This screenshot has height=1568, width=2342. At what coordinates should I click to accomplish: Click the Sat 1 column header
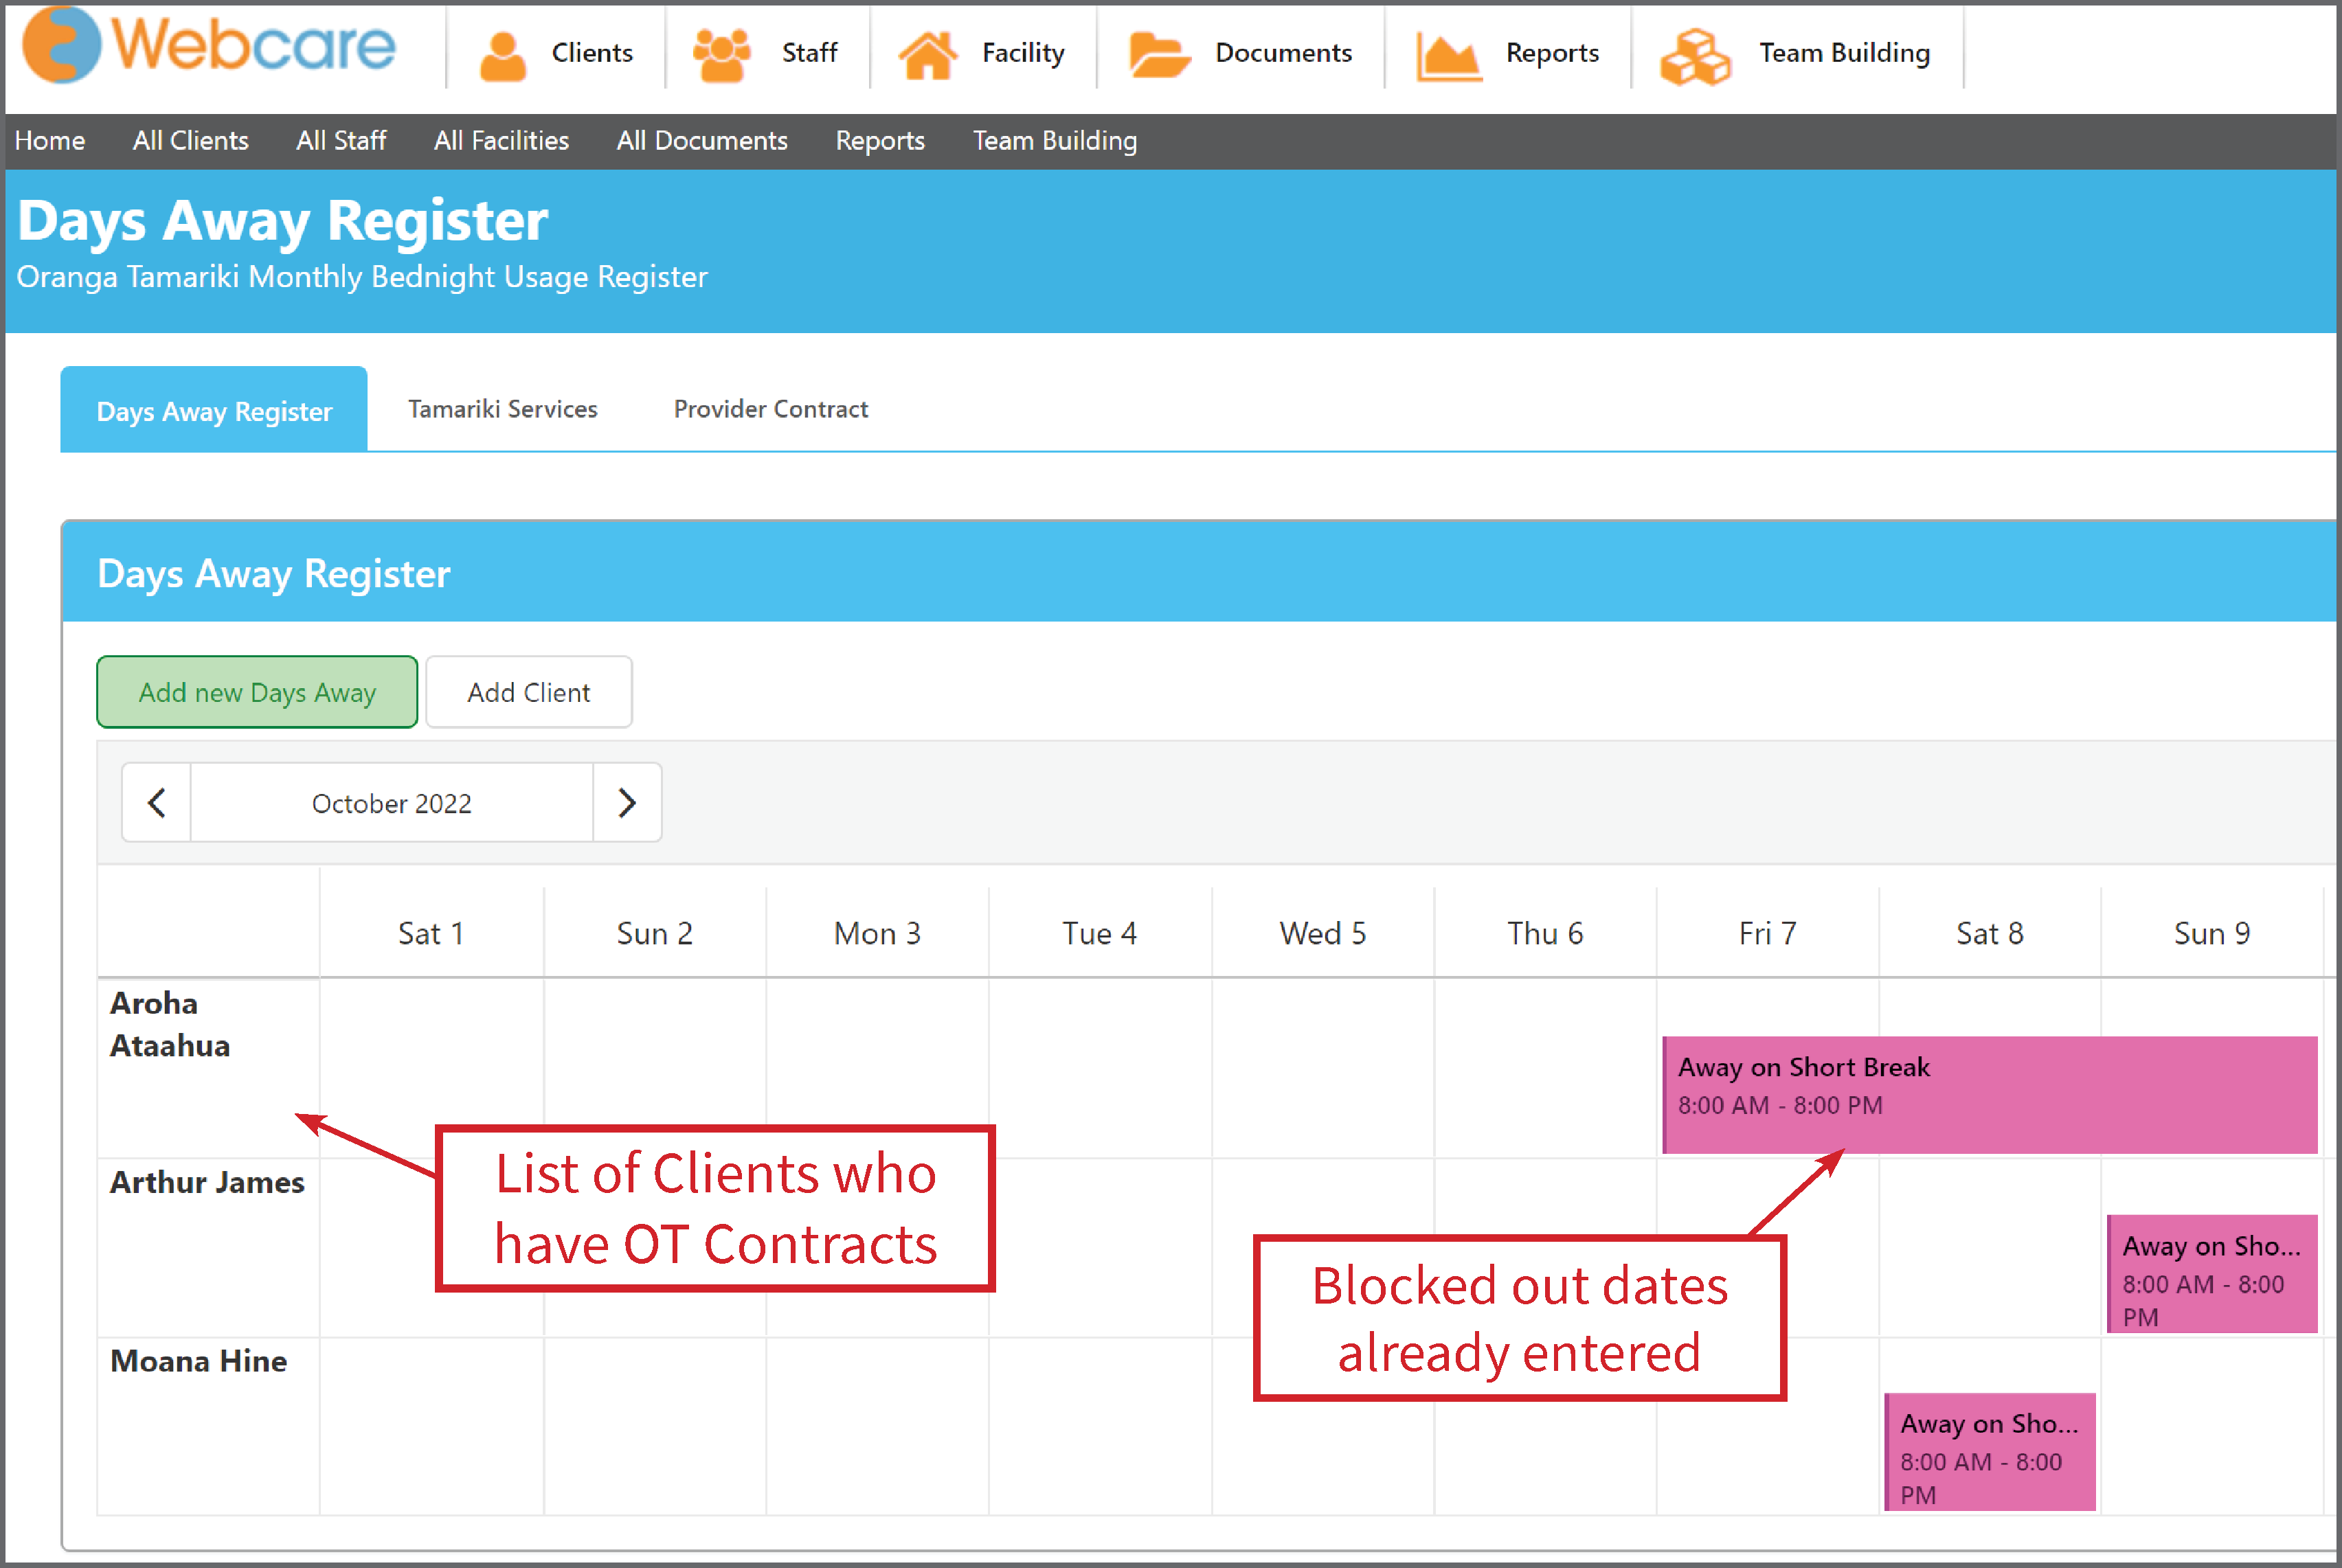click(x=431, y=933)
